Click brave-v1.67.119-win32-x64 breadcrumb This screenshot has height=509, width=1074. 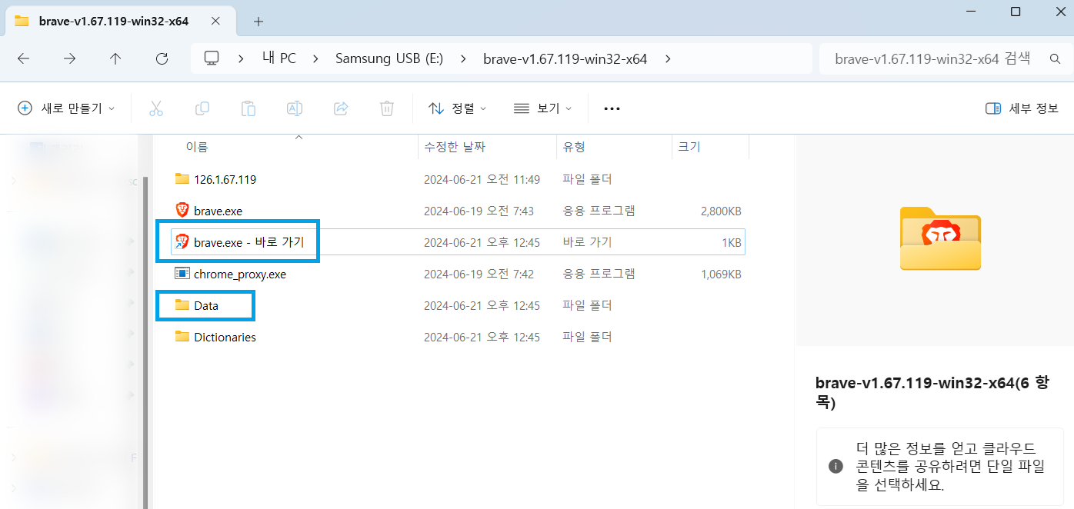(x=565, y=58)
